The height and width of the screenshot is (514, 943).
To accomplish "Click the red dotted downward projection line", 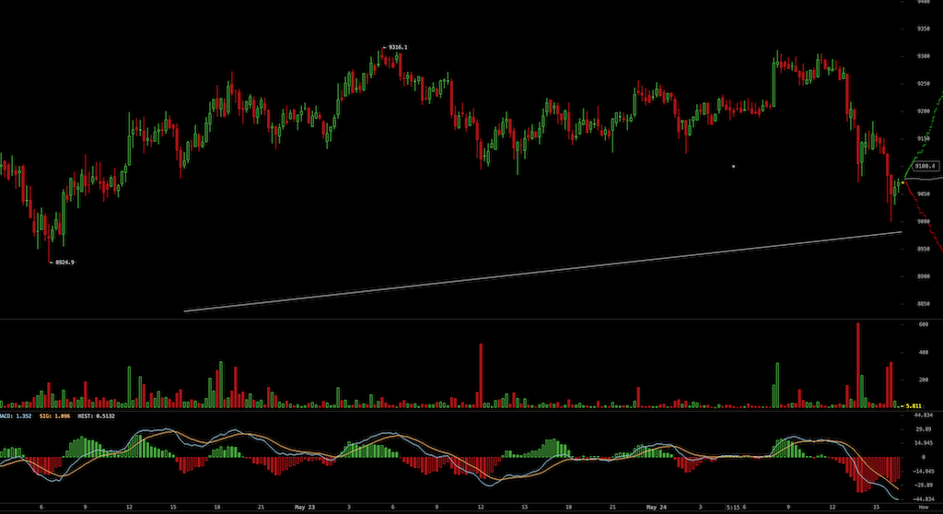I will pyautogui.click(x=923, y=216).
